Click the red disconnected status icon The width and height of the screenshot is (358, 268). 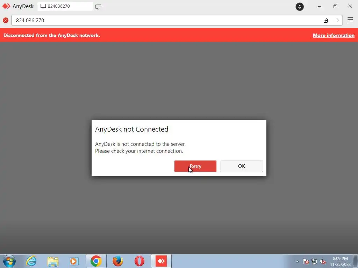click(6, 20)
